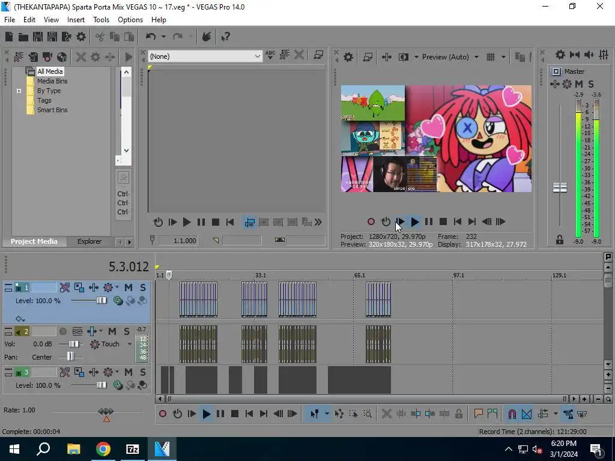
Task: Open Preview (Auto) quality dropdown
Action: point(476,57)
